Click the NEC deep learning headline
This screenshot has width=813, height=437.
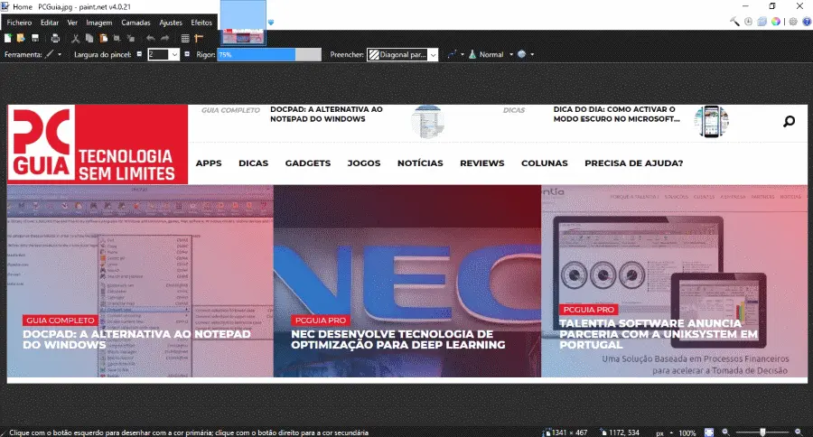coord(397,339)
